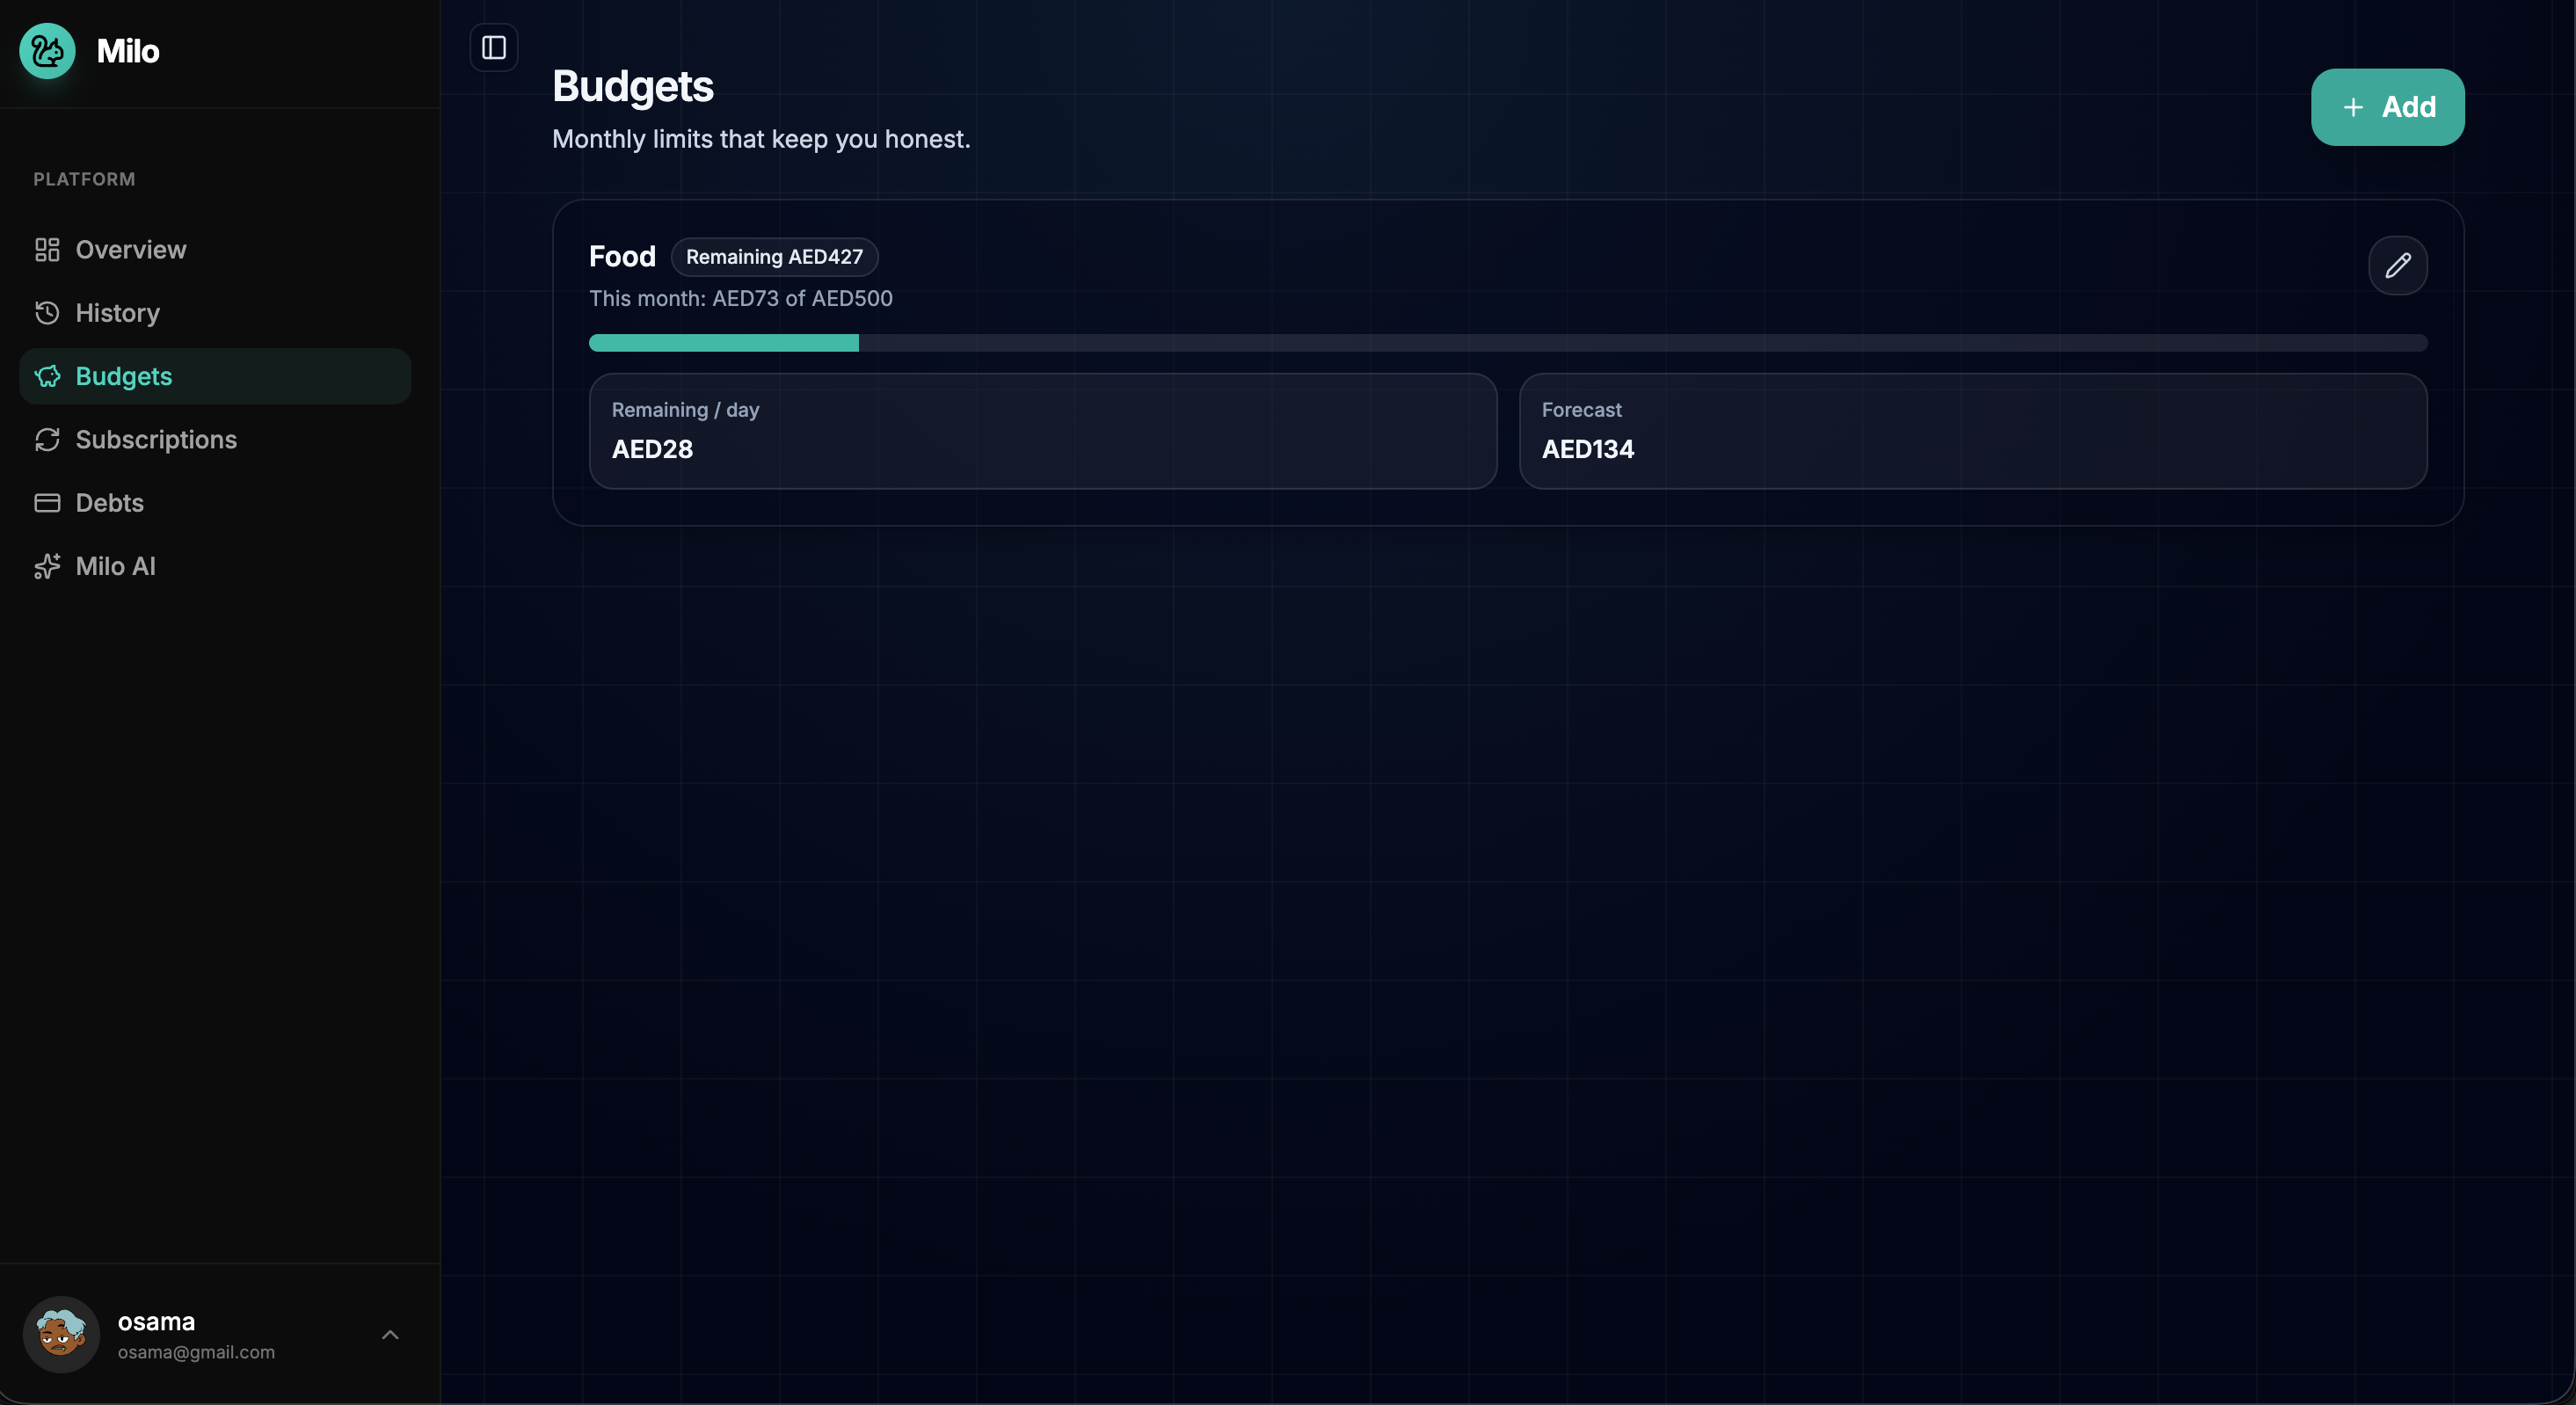Image resolution: width=2576 pixels, height=1405 pixels.
Task: Click the Debts card icon
Action: [x=47, y=503]
